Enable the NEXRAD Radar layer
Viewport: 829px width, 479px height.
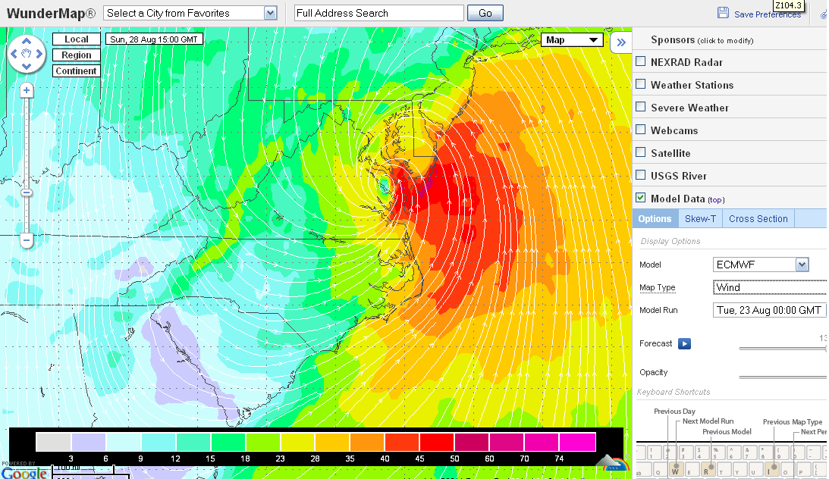(x=641, y=61)
